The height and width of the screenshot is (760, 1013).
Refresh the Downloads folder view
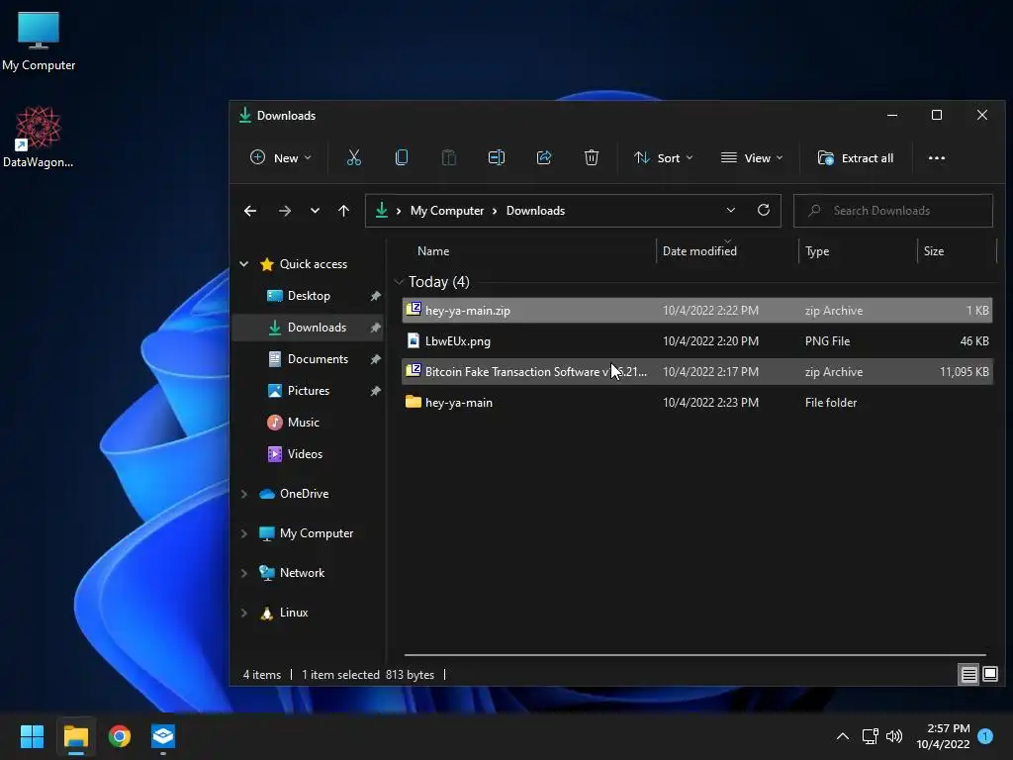coord(763,210)
